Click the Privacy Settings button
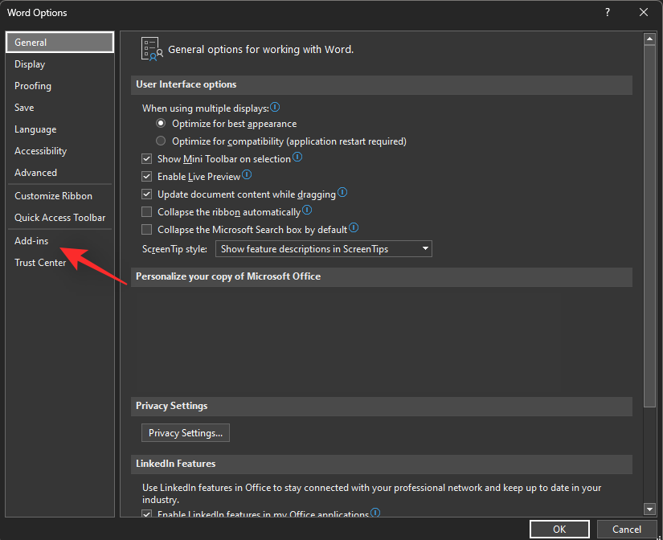Viewport: 663px width, 540px height. [185, 432]
